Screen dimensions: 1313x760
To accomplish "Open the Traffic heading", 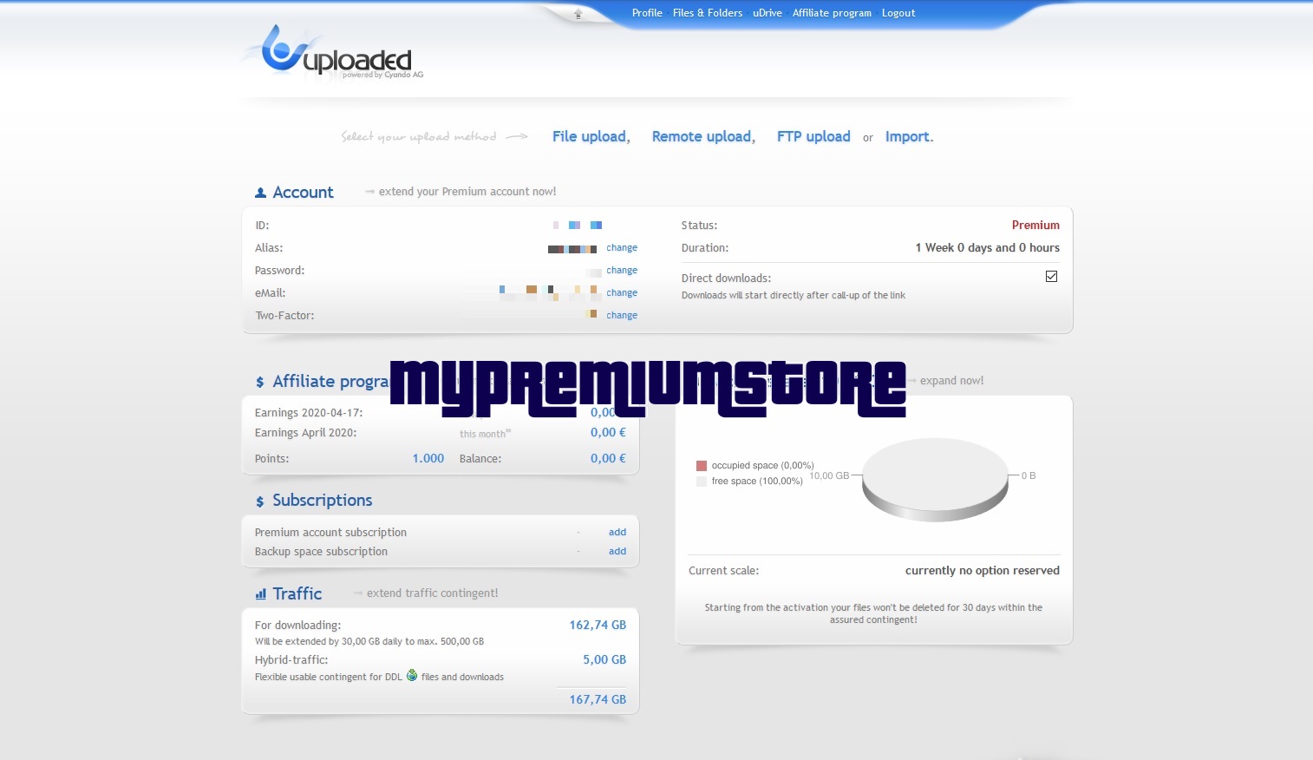I will click(x=297, y=593).
